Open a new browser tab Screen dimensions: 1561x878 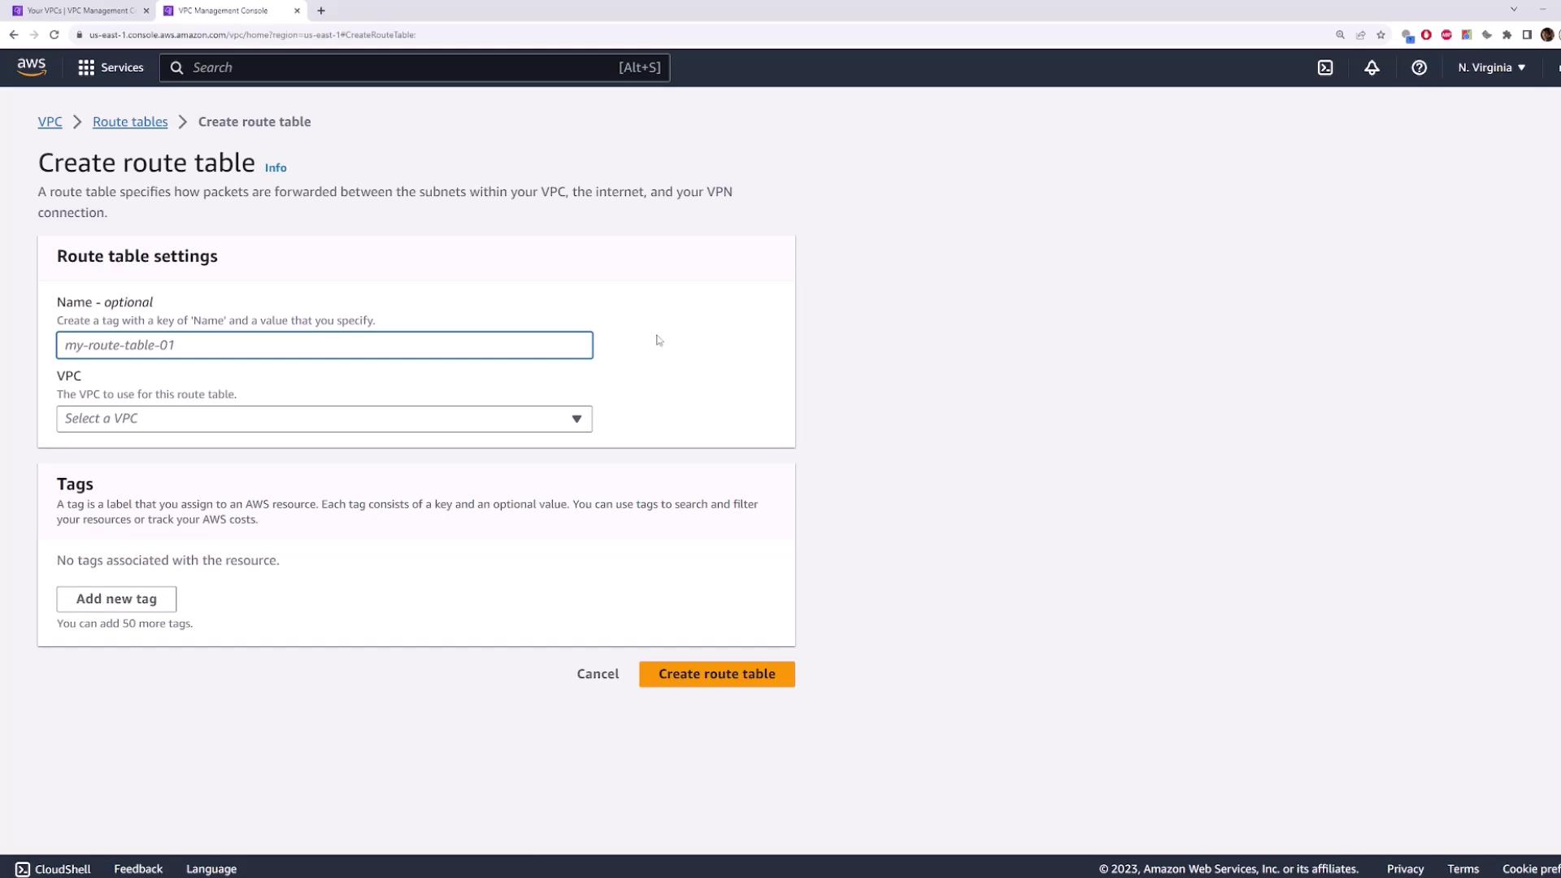click(321, 11)
